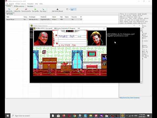Click the Remove profile red X icon
Image resolution: width=157 pixels, height=118 pixels.
point(26,10)
